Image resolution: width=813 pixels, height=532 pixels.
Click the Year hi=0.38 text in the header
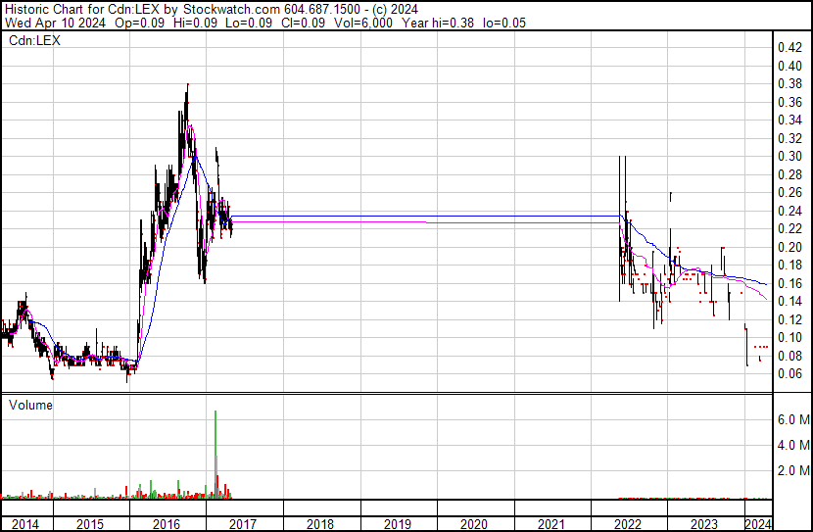pos(461,23)
